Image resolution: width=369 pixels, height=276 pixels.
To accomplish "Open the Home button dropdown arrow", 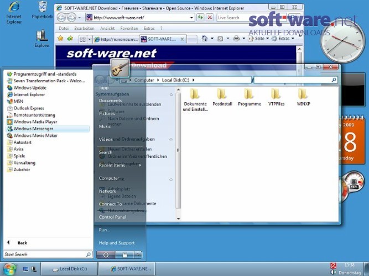I will pyautogui.click(x=212, y=38).
